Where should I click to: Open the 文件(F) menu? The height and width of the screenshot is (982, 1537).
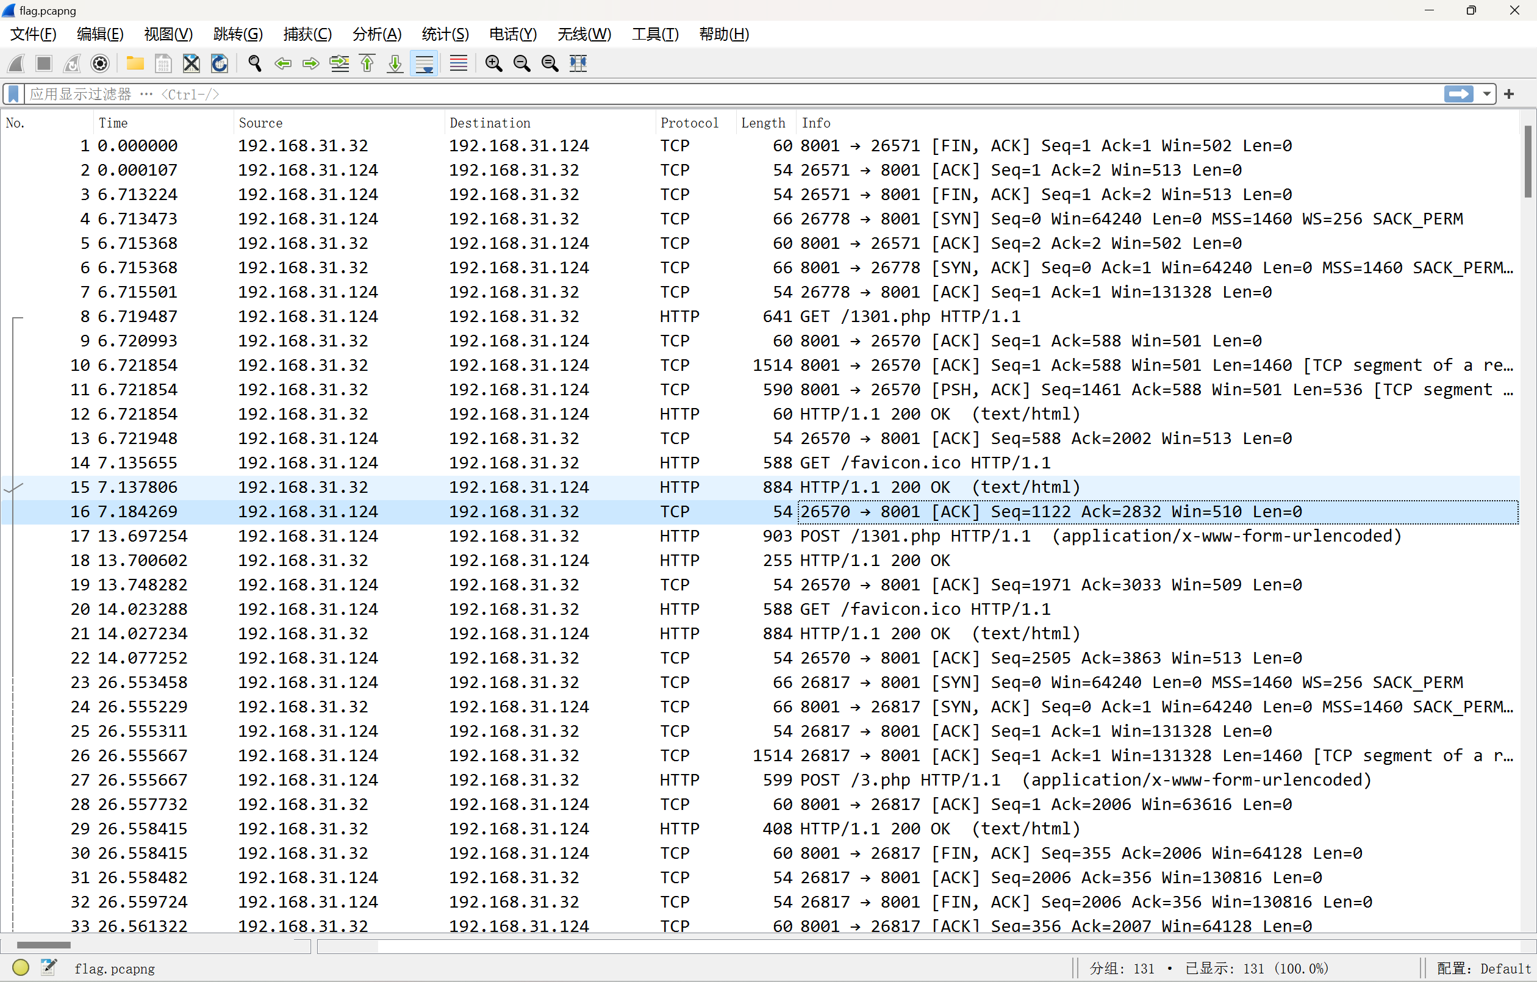click(33, 34)
